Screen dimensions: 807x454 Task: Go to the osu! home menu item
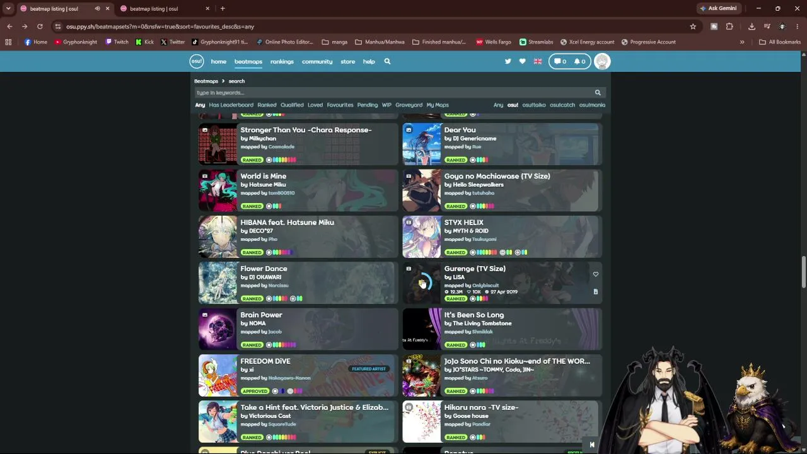pos(219,62)
